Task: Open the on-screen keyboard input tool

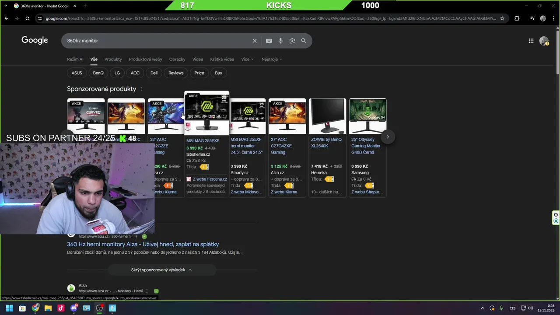Action: [x=269, y=41]
